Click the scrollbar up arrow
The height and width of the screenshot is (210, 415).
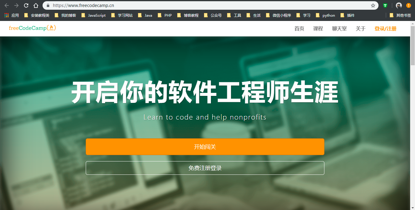tap(413, 23)
